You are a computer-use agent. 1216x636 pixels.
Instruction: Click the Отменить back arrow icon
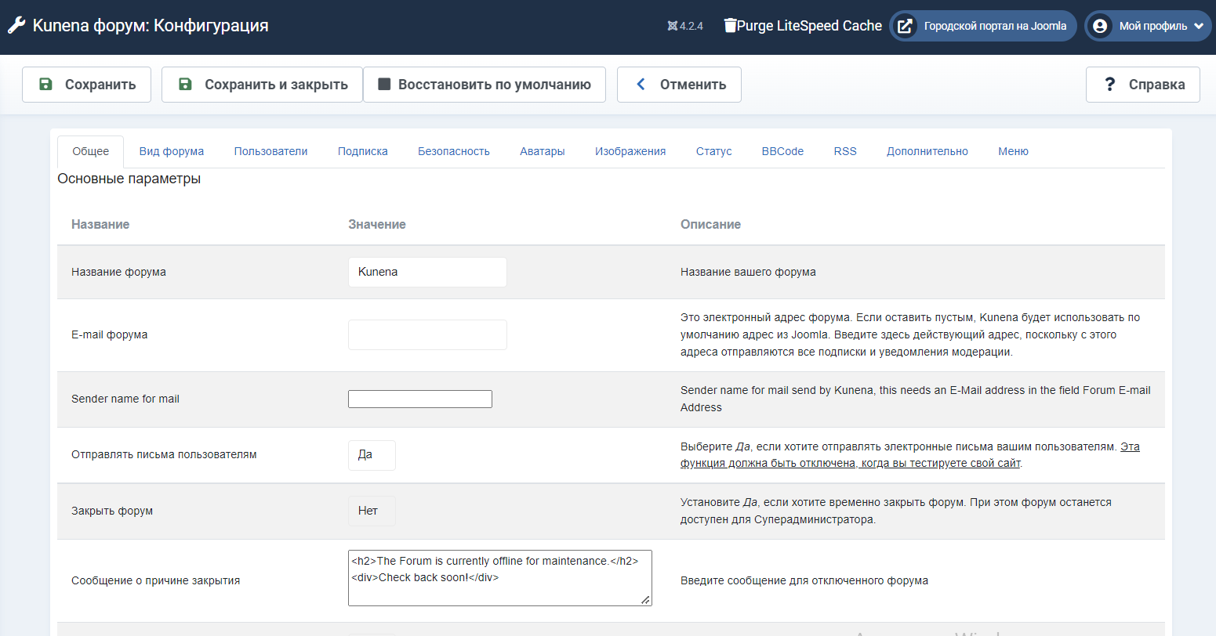coord(641,85)
